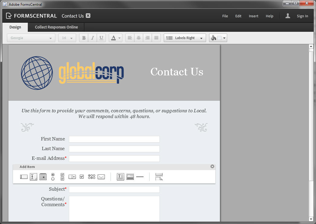Add a drop-down menu item
The width and height of the screenshot is (316, 224).
(x=72, y=177)
